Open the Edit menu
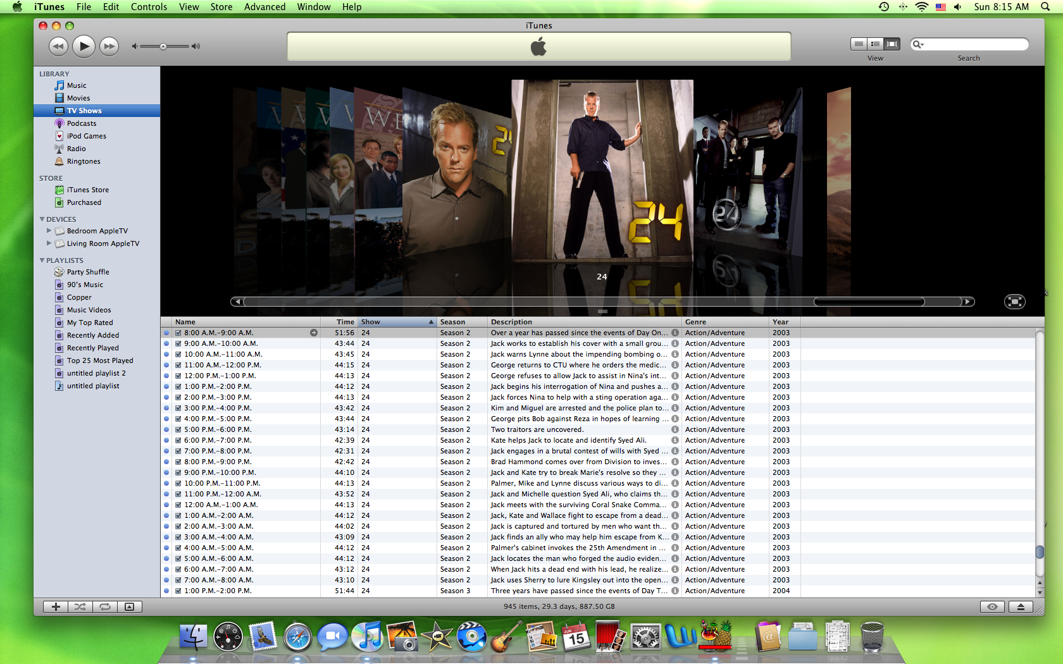The width and height of the screenshot is (1063, 664). [111, 7]
